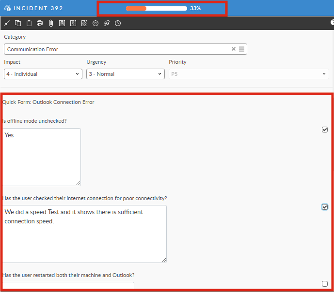Click into the offline mode answer textbox
Image resolution: width=334 pixels, height=292 pixels.
coord(42,157)
